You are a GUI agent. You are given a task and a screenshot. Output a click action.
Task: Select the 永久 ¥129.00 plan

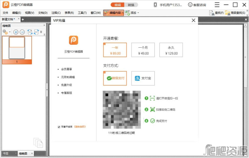(171, 50)
